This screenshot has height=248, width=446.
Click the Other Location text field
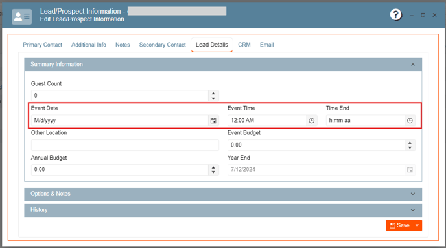click(125, 145)
